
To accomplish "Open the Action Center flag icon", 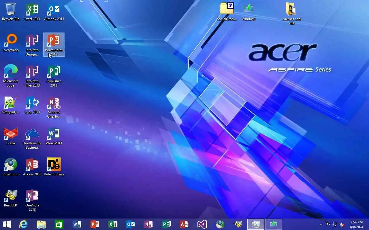I will (328, 225).
